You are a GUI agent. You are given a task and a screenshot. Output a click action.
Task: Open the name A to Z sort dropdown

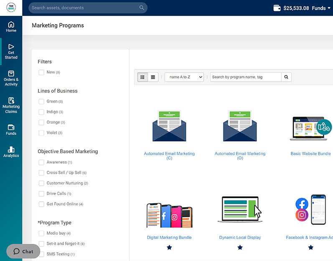click(184, 77)
